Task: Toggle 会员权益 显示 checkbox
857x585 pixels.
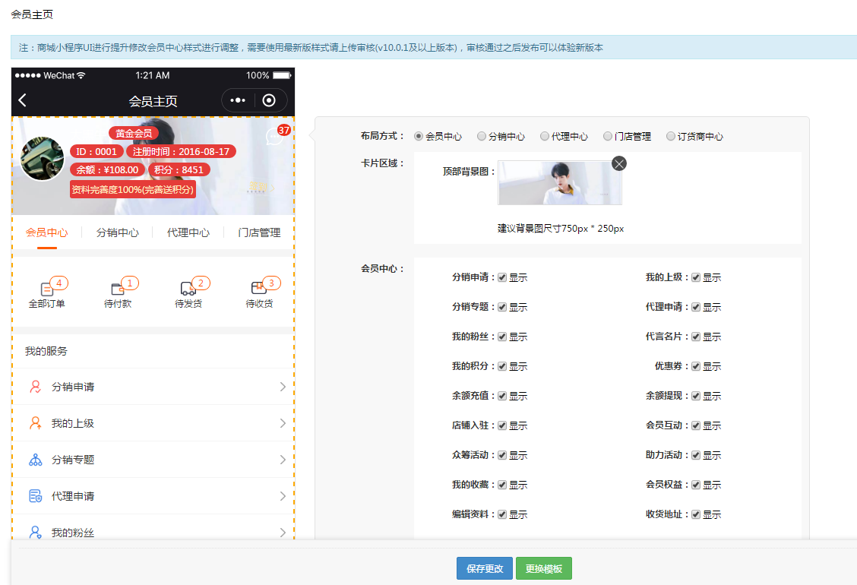Action: [x=696, y=485]
